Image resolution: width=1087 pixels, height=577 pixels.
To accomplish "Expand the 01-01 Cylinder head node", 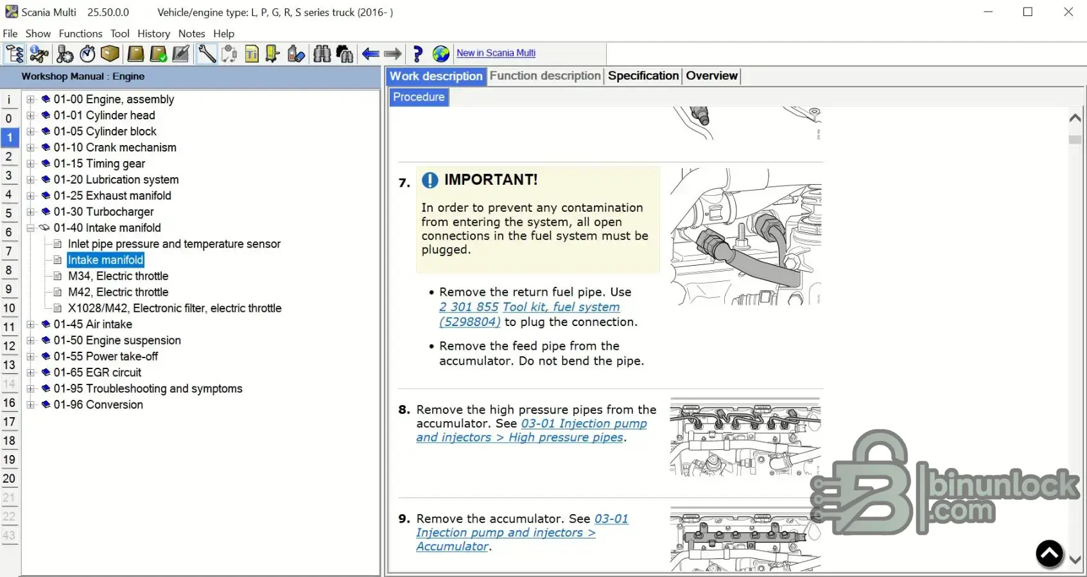I will coord(30,116).
